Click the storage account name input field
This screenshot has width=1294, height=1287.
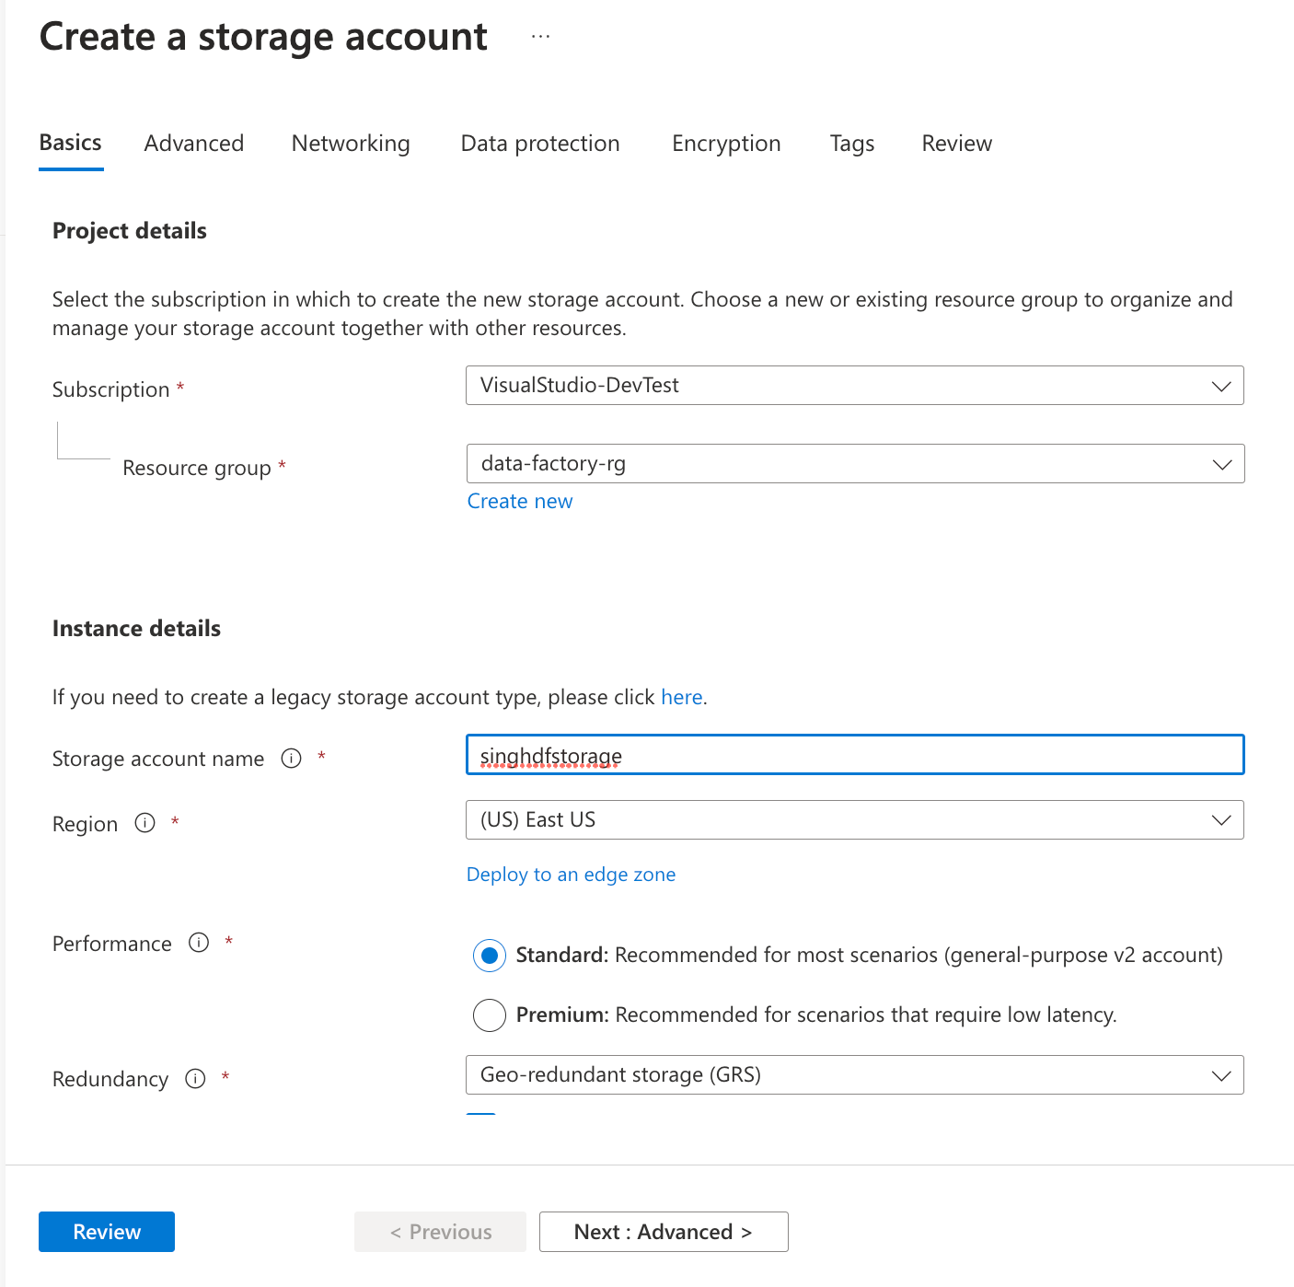pos(854,755)
